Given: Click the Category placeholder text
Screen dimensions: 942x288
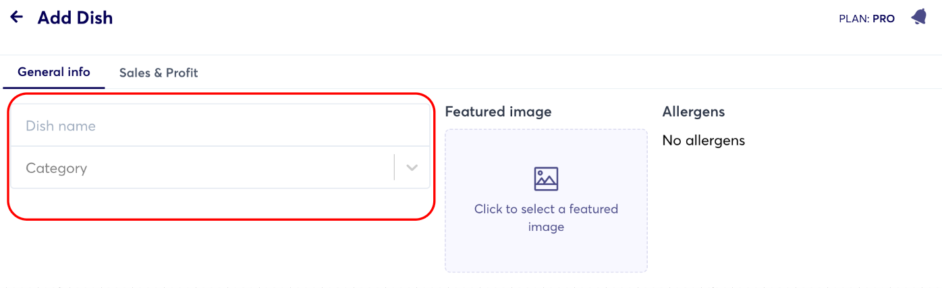Looking at the screenshot, I should (x=57, y=168).
